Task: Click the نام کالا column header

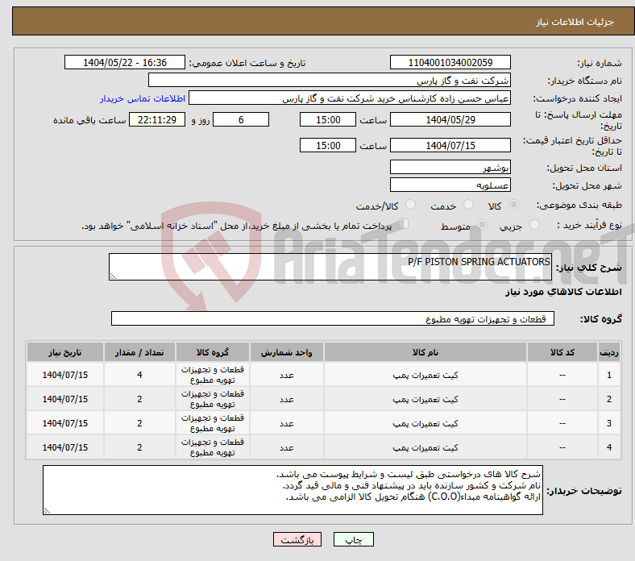Action: coord(425,352)
